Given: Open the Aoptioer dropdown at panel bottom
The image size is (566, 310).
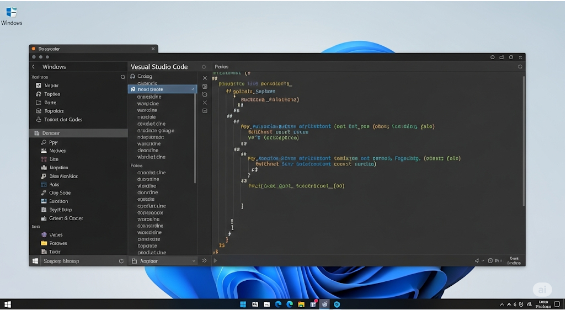Looking at the screenshot, I should 163,261.
